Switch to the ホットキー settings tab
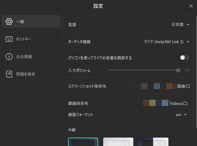 tap(24, 39)
